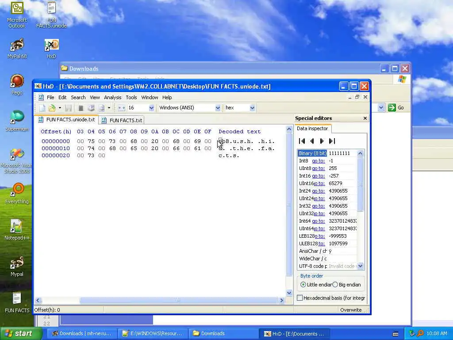Screen dimensions: 453x340
Task: Expand the Windows (ANSI) charset dropdown
Action: tap(218, 108)
